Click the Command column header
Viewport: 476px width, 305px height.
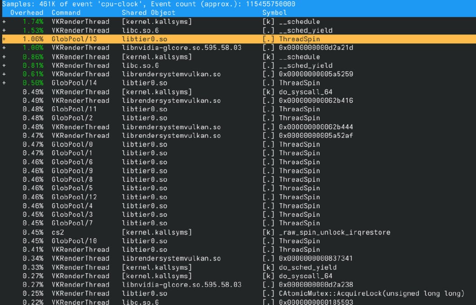66,13
